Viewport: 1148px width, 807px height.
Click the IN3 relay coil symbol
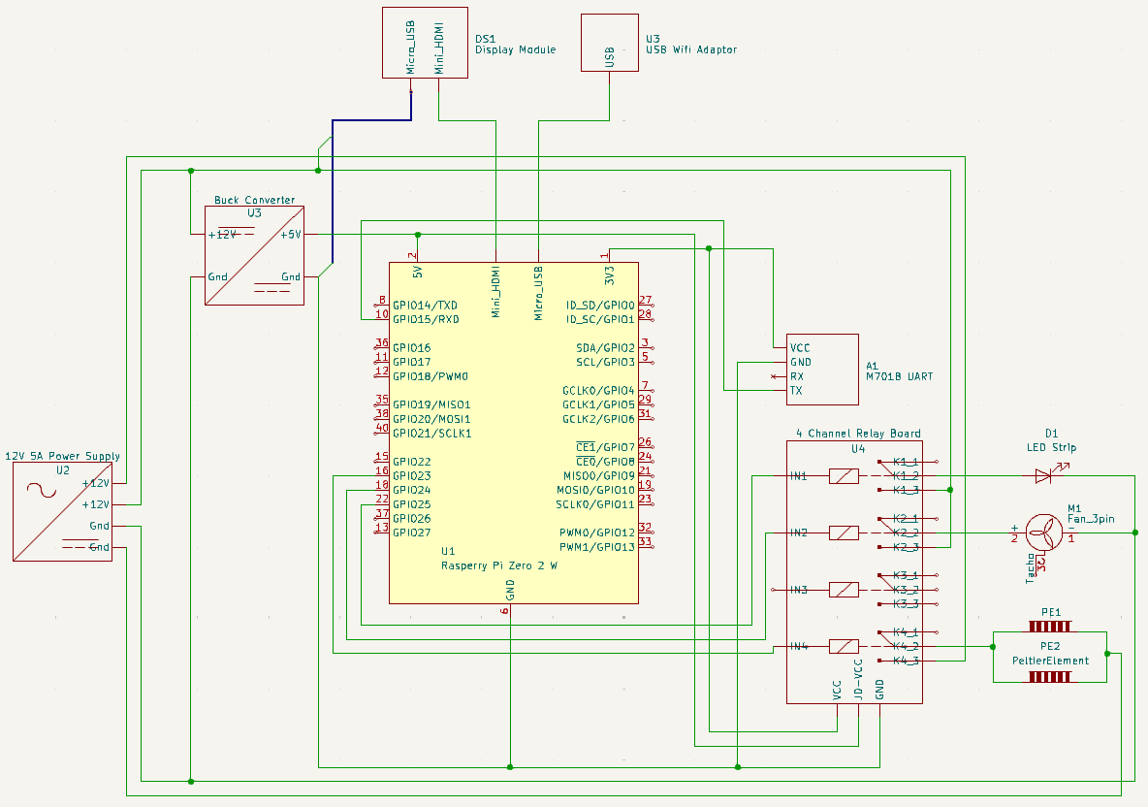click(844, 590)
